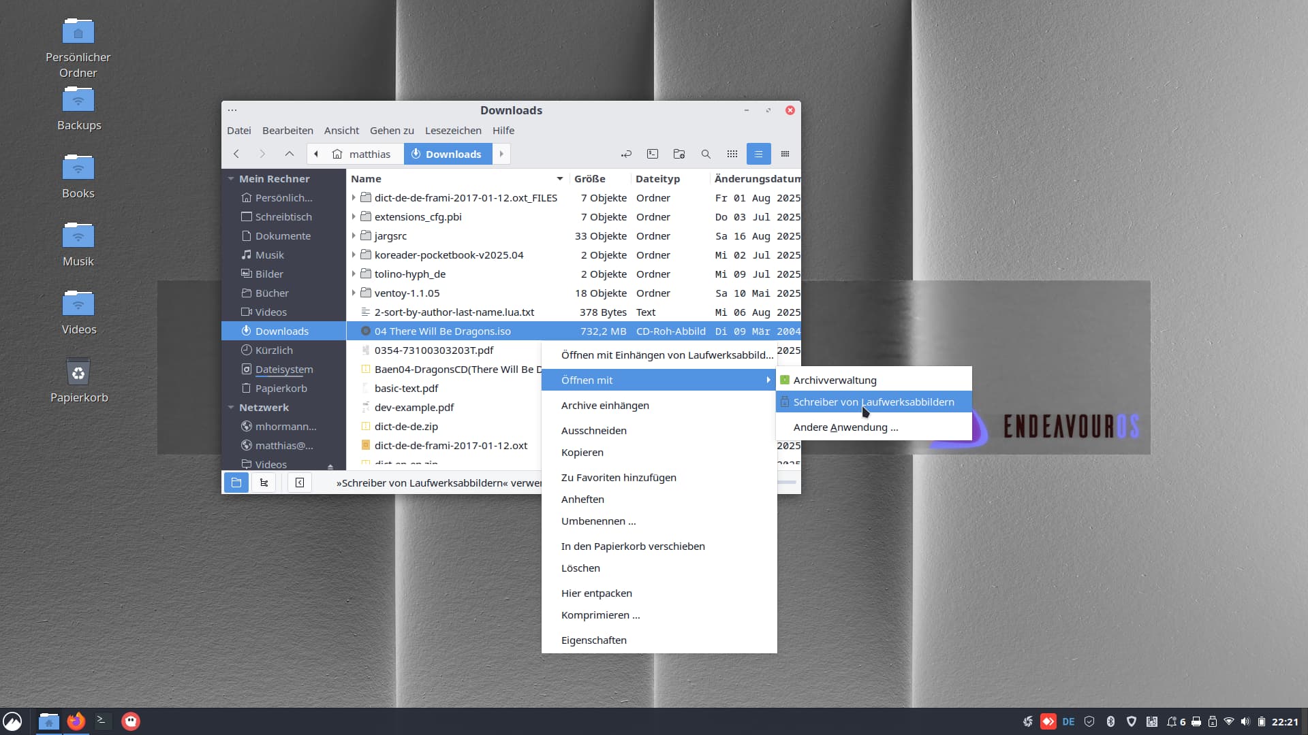1308x735 pixels.
Task: Open the Lesezeichen menu
Action: (452, 130)
